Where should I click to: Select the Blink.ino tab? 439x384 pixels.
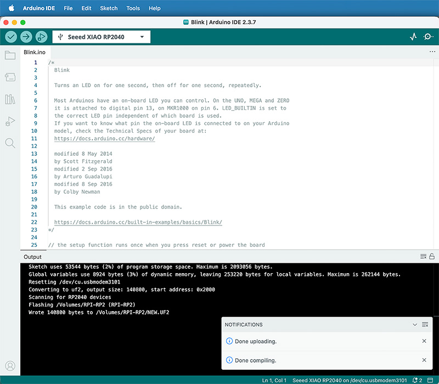coord(35,52)
